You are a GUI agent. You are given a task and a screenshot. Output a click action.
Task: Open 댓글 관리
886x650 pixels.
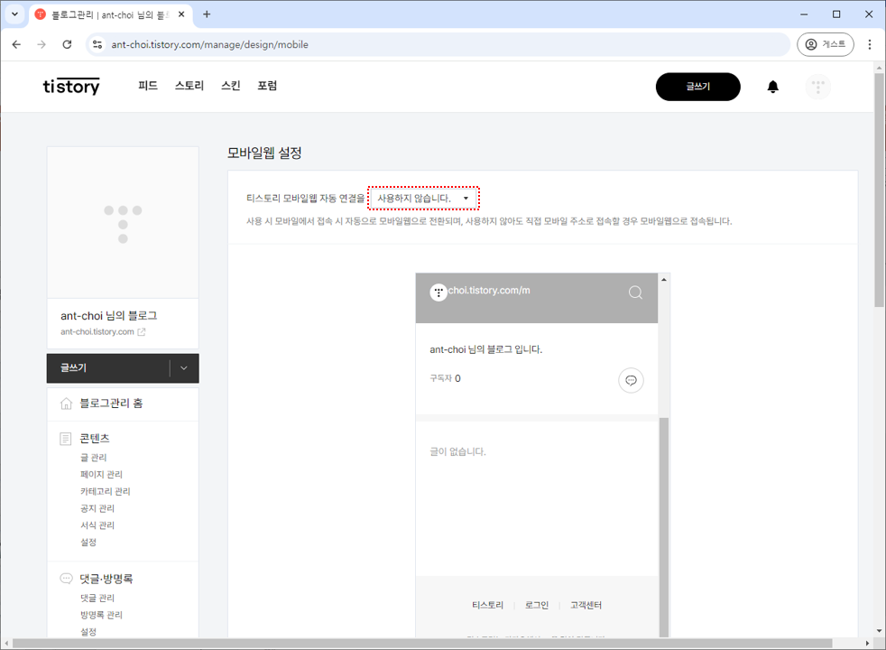pyautogui.click(x=97, y=598)
